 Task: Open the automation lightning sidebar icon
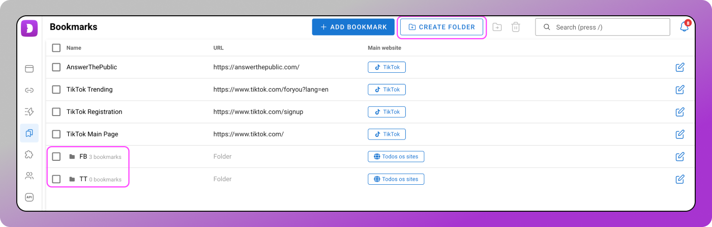[29, 111]
